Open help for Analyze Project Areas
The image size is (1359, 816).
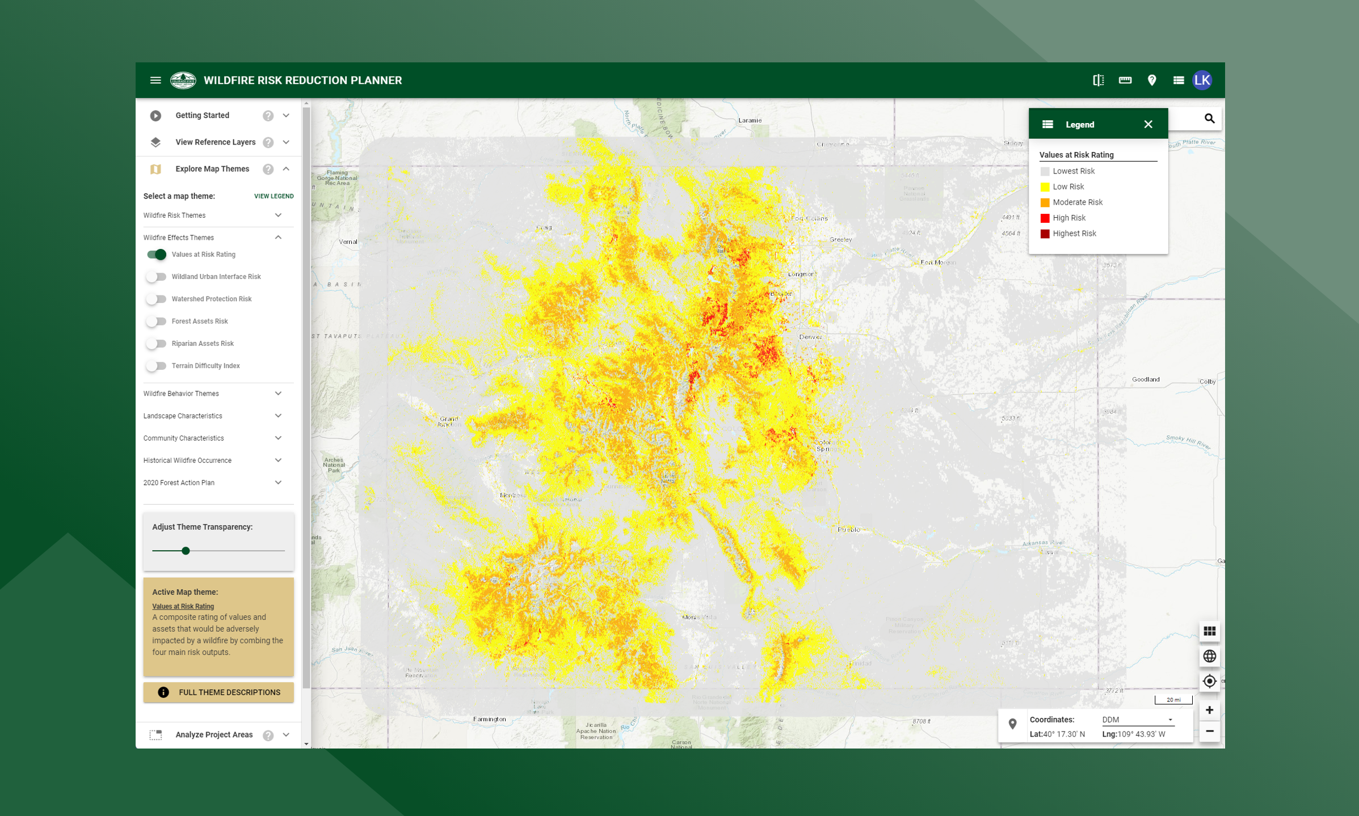(x=268, y=735)
